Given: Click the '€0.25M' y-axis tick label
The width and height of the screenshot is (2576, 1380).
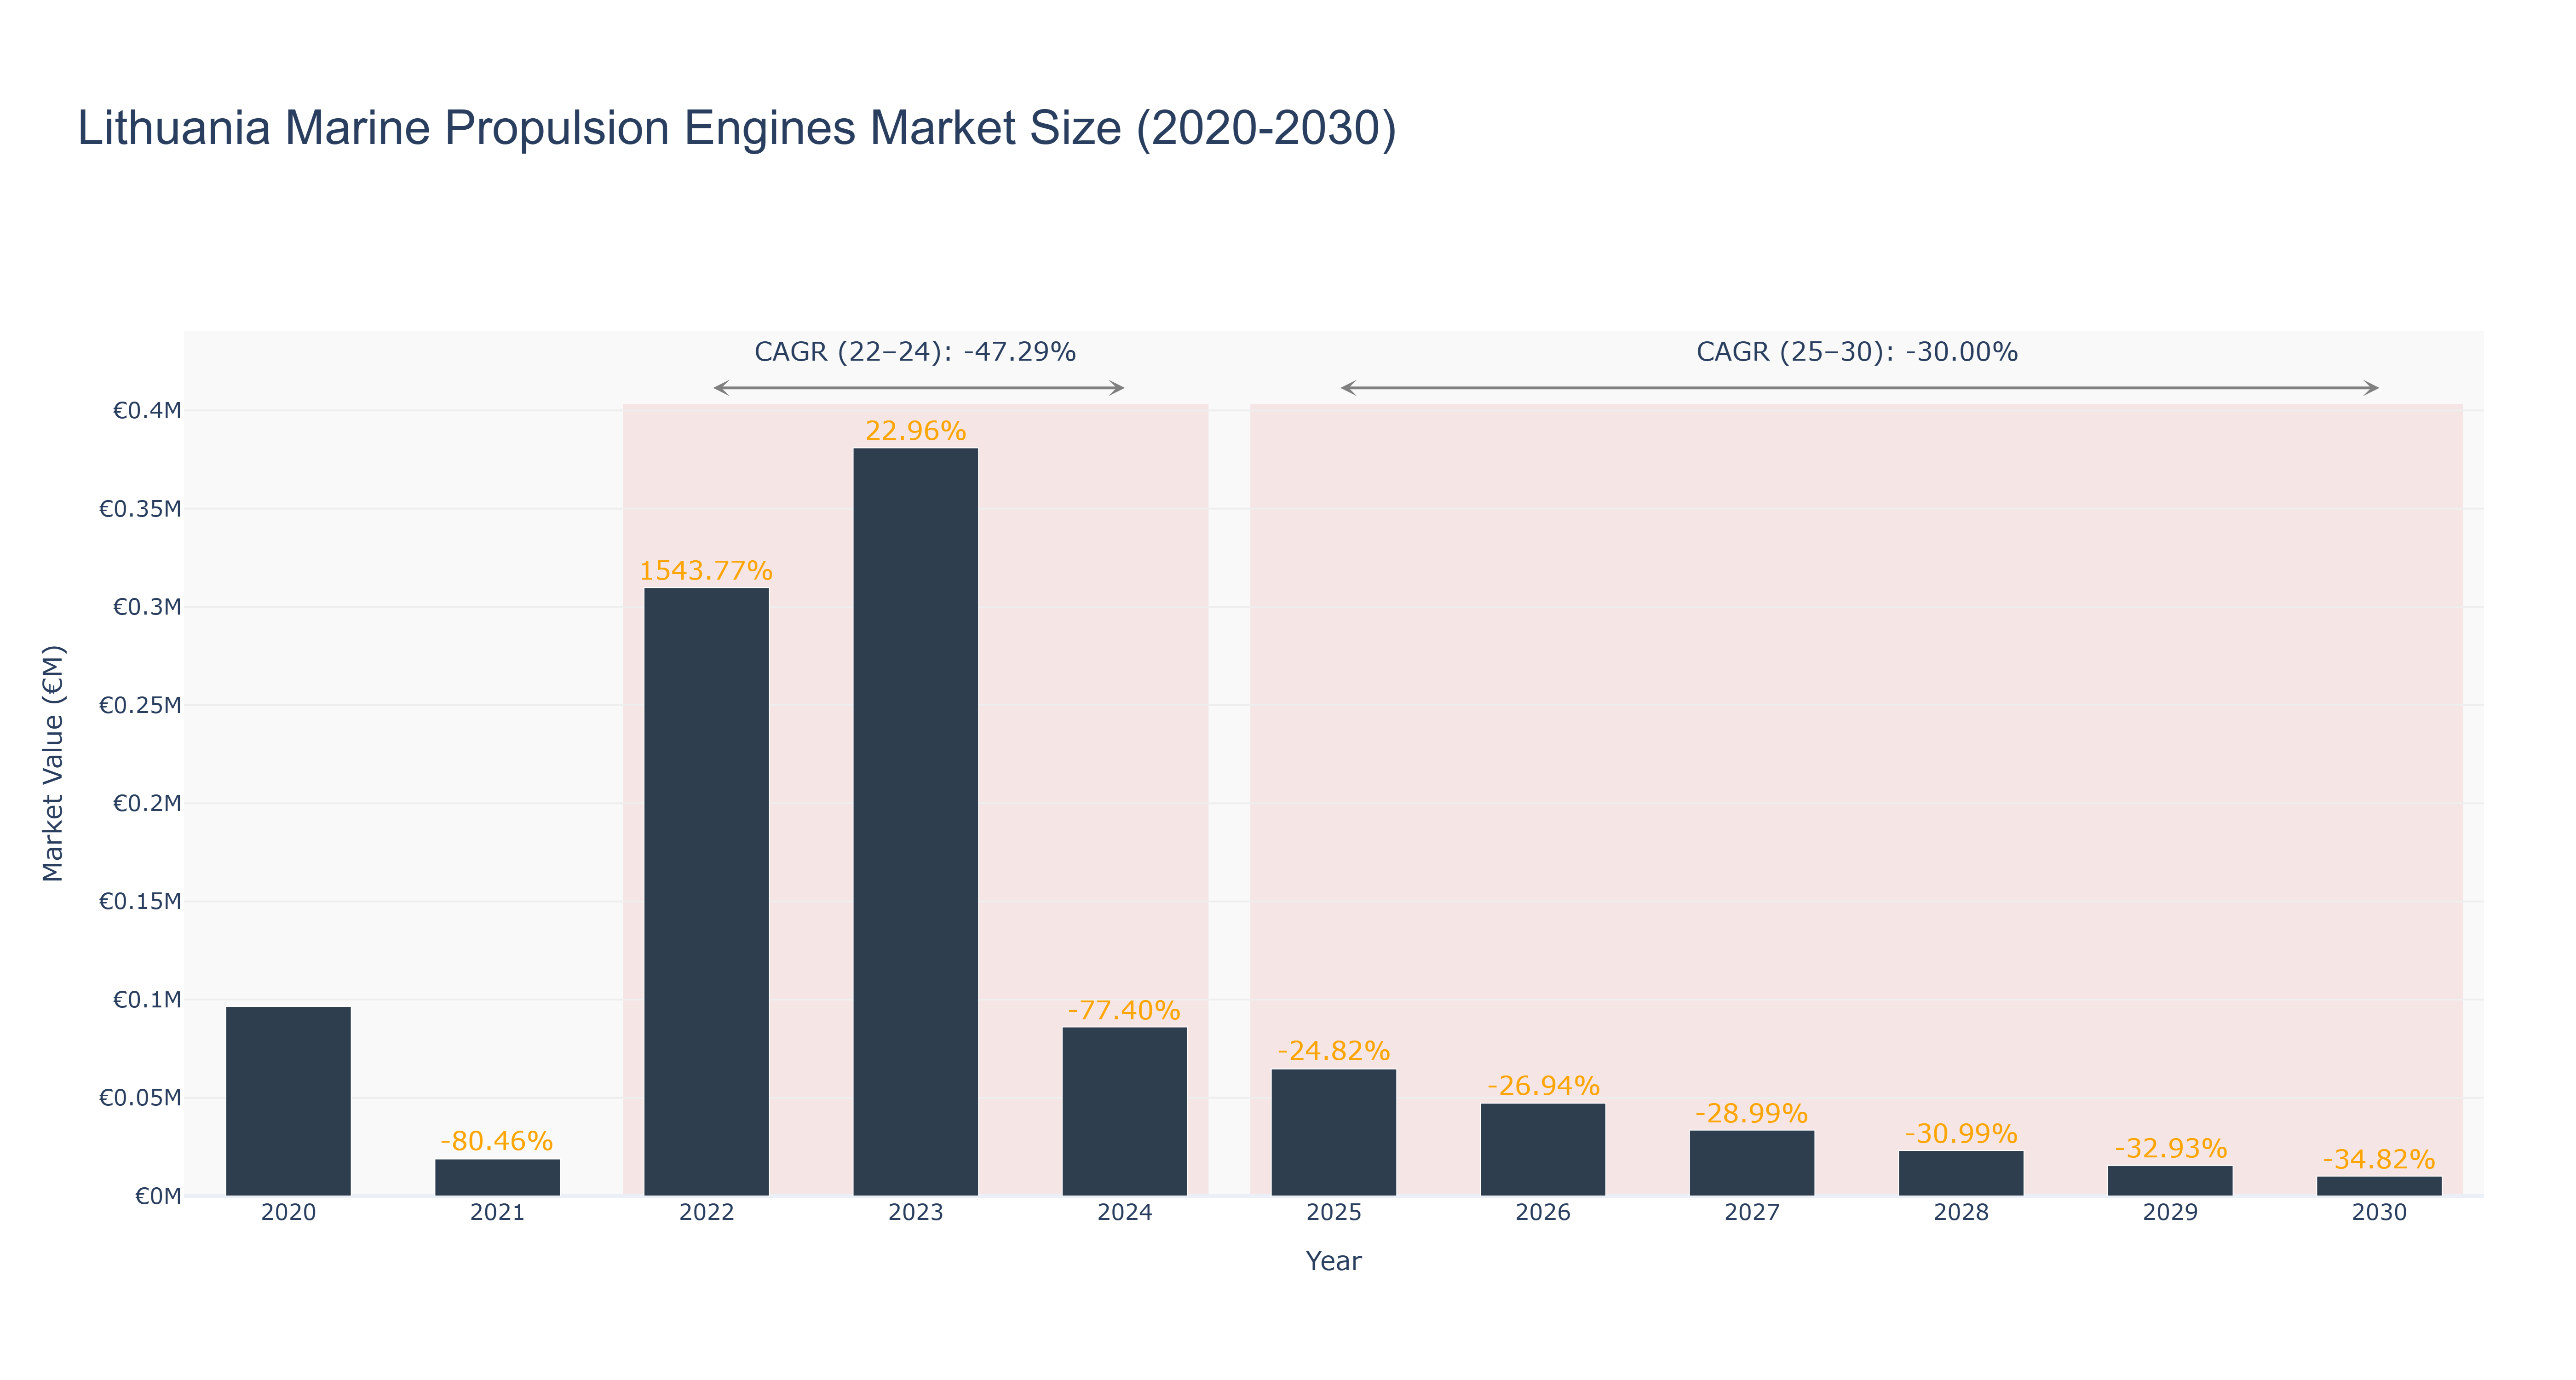Looking at the screenshot, I should click(x=140, y=705).
